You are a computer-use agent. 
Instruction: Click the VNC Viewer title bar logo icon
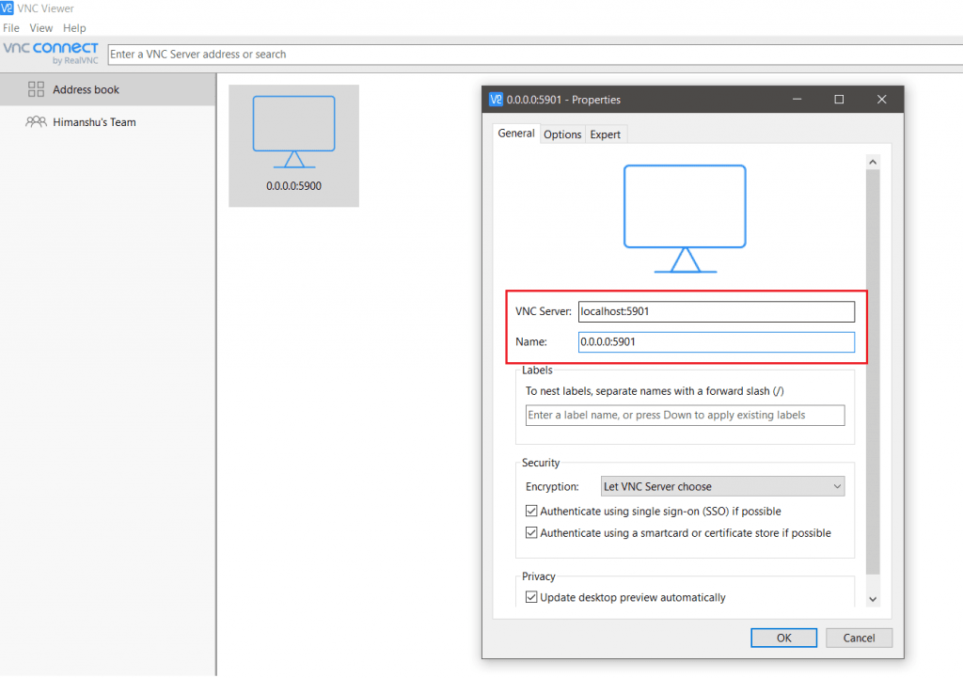(7, 8)
